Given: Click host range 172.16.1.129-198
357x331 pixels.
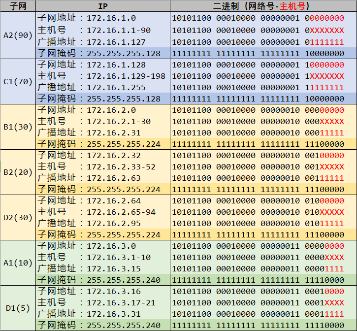Looking at the screenshot, I should coord(126,76).
